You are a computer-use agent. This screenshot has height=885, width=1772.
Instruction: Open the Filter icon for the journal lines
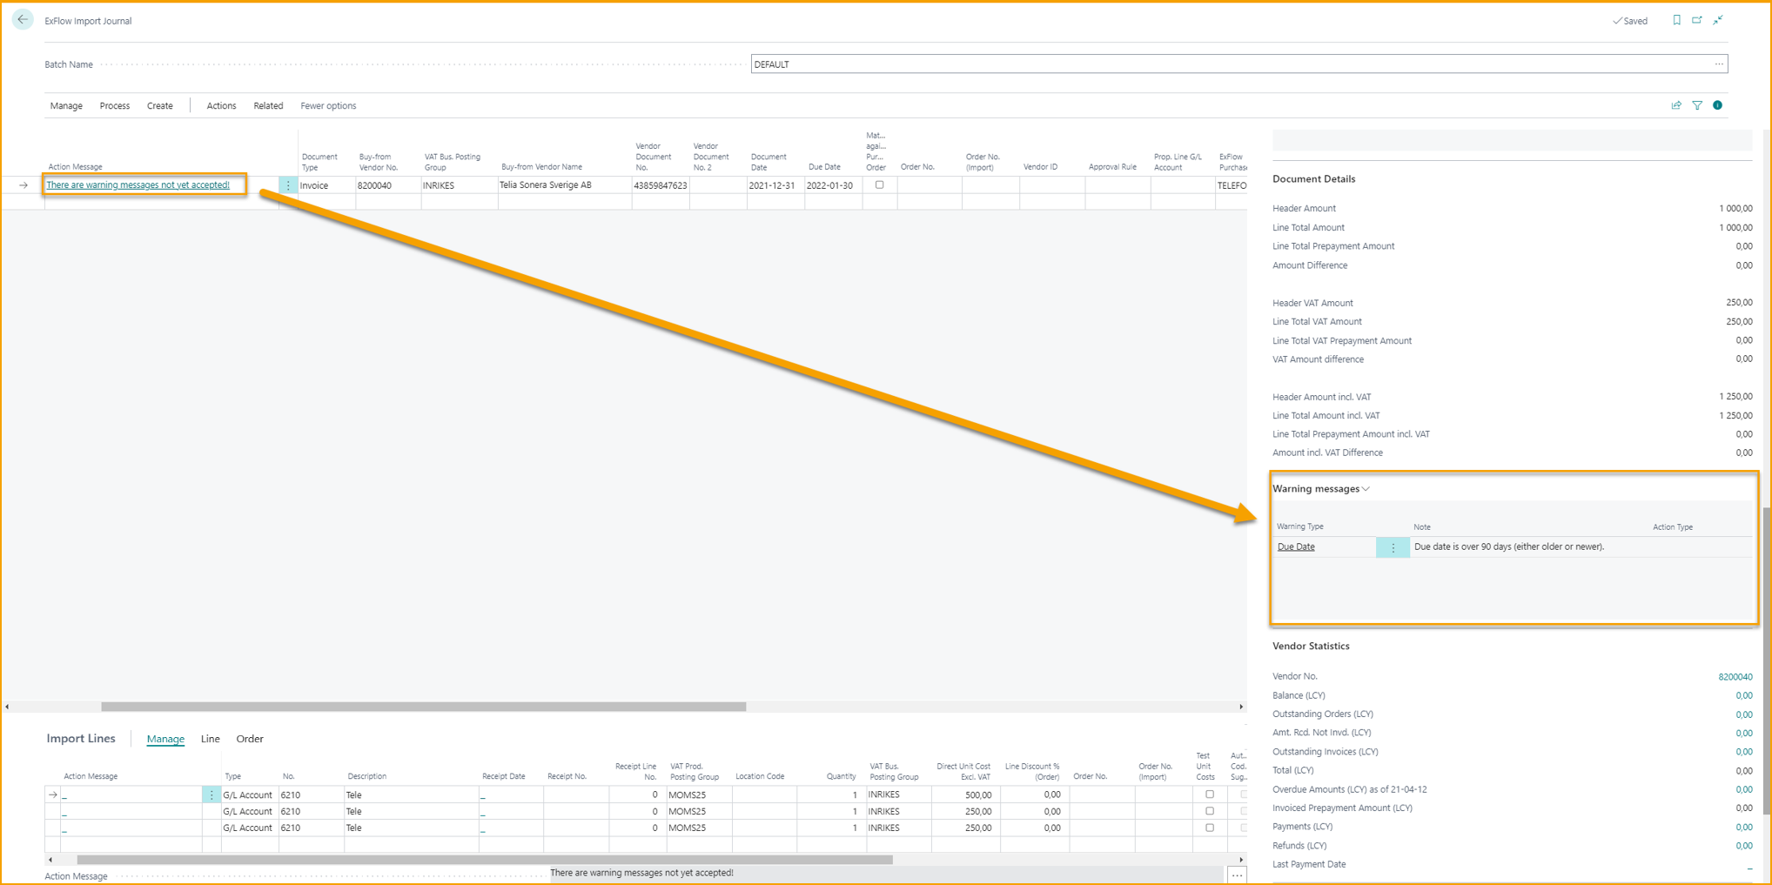[1697, 104]
